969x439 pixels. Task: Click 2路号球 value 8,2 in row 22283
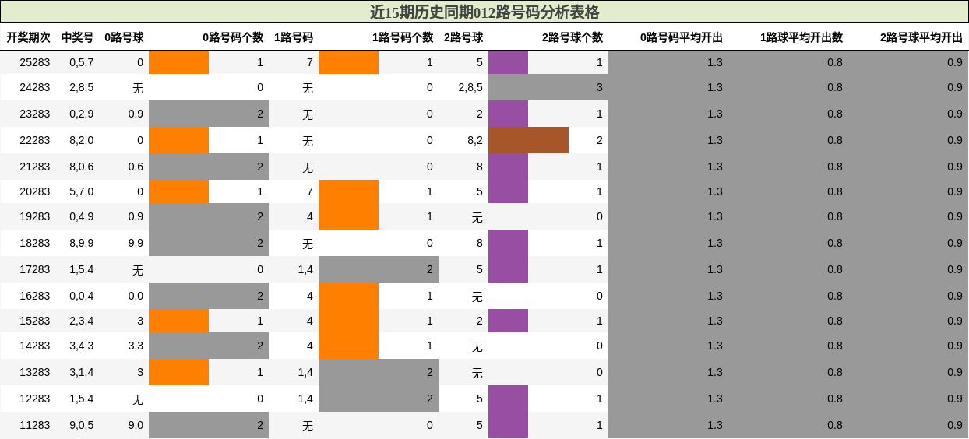point(475,140)
